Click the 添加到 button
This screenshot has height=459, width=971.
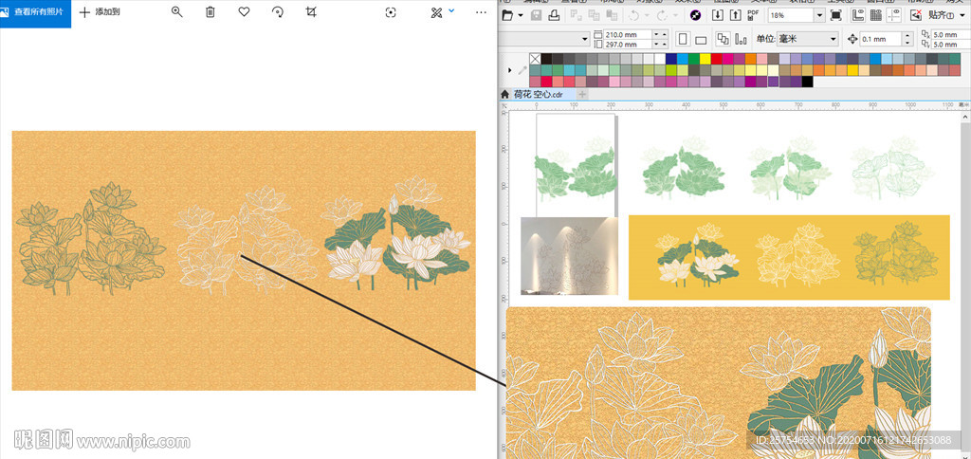pos(100,12)
